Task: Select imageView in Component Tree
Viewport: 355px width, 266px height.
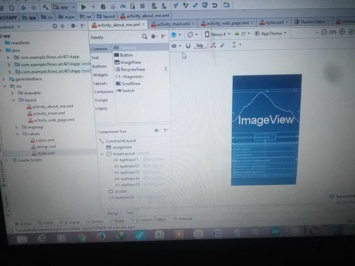Action: pyautogui.click(x=119, y=147)
